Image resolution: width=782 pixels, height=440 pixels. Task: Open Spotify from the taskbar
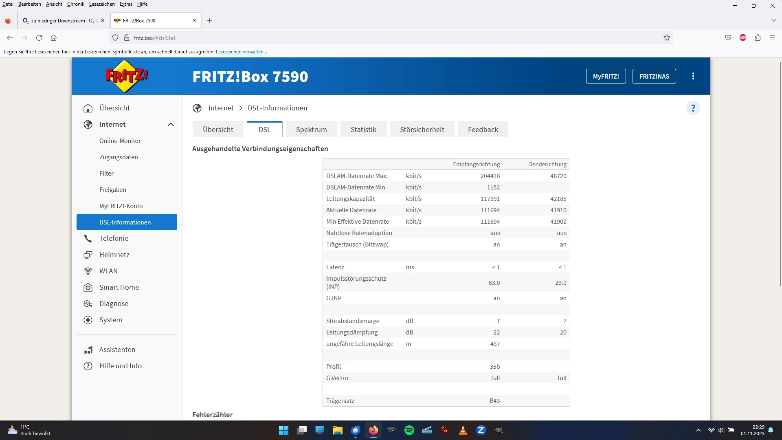[409, 430]
